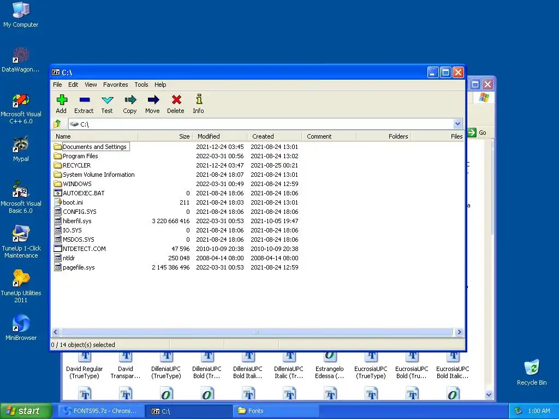Select System Volume Information folder
559x419 pixels.
(x=94, y=175)
